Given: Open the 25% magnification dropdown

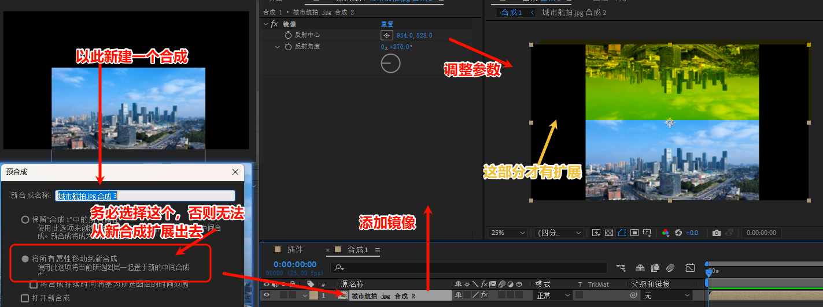Looking at the screenshot, I should click(508, 233).
